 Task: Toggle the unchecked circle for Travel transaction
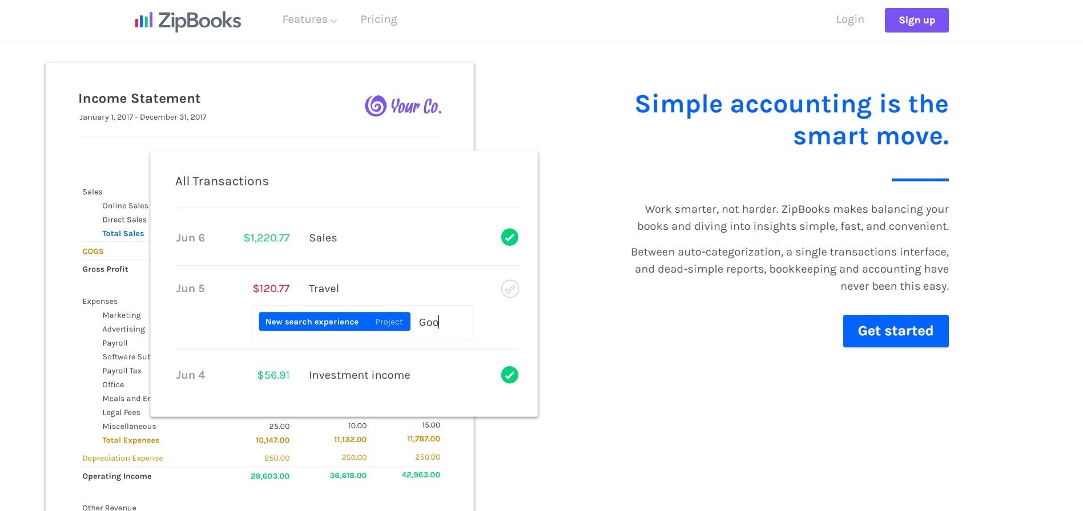pyautogui.click(x=510, y=289)
